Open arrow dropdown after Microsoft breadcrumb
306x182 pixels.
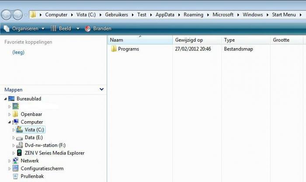point(238,15)
